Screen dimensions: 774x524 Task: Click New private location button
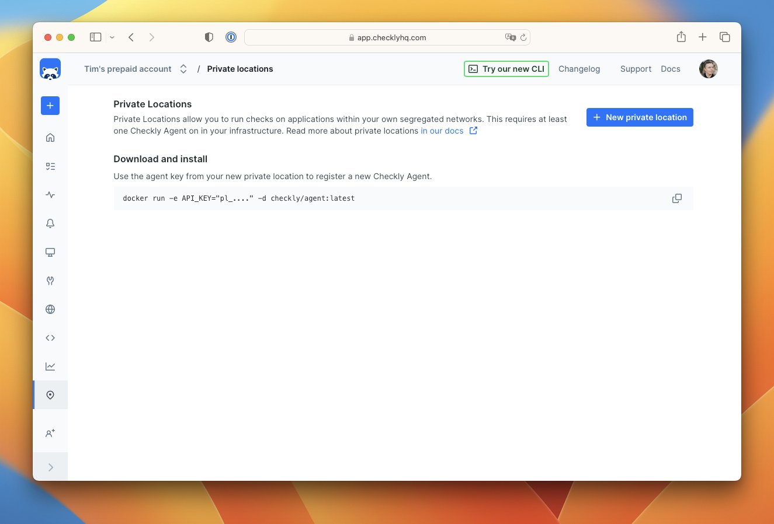tap(640, 117)
